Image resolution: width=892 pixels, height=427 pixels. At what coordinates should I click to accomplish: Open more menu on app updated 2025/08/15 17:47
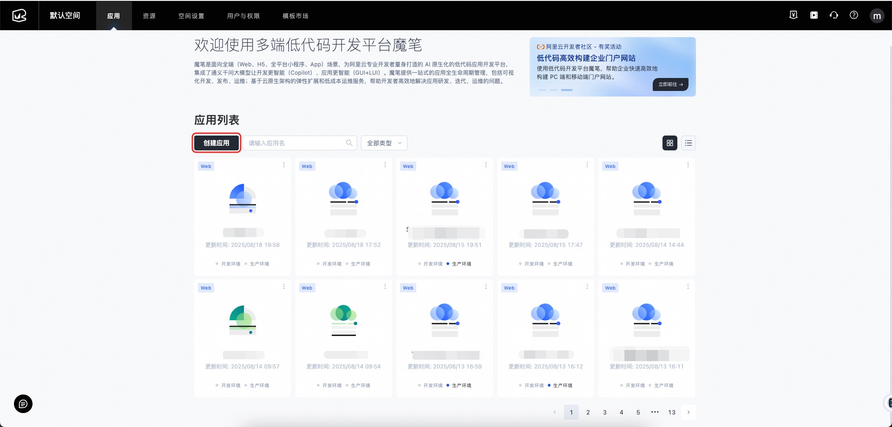click(587, 165)
